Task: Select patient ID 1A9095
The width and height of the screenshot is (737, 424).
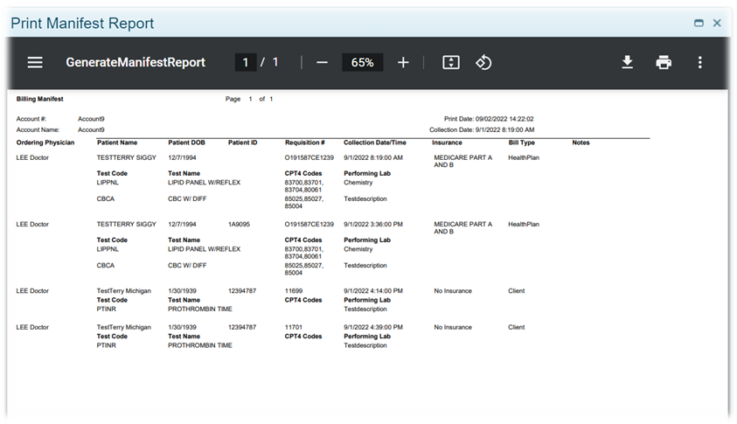Action: (x=240, y=224)
